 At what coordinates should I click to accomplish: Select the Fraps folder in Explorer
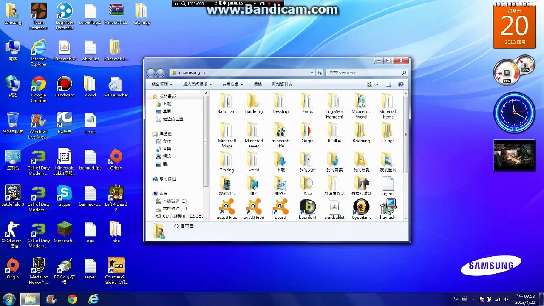click(x=307, y=103)
